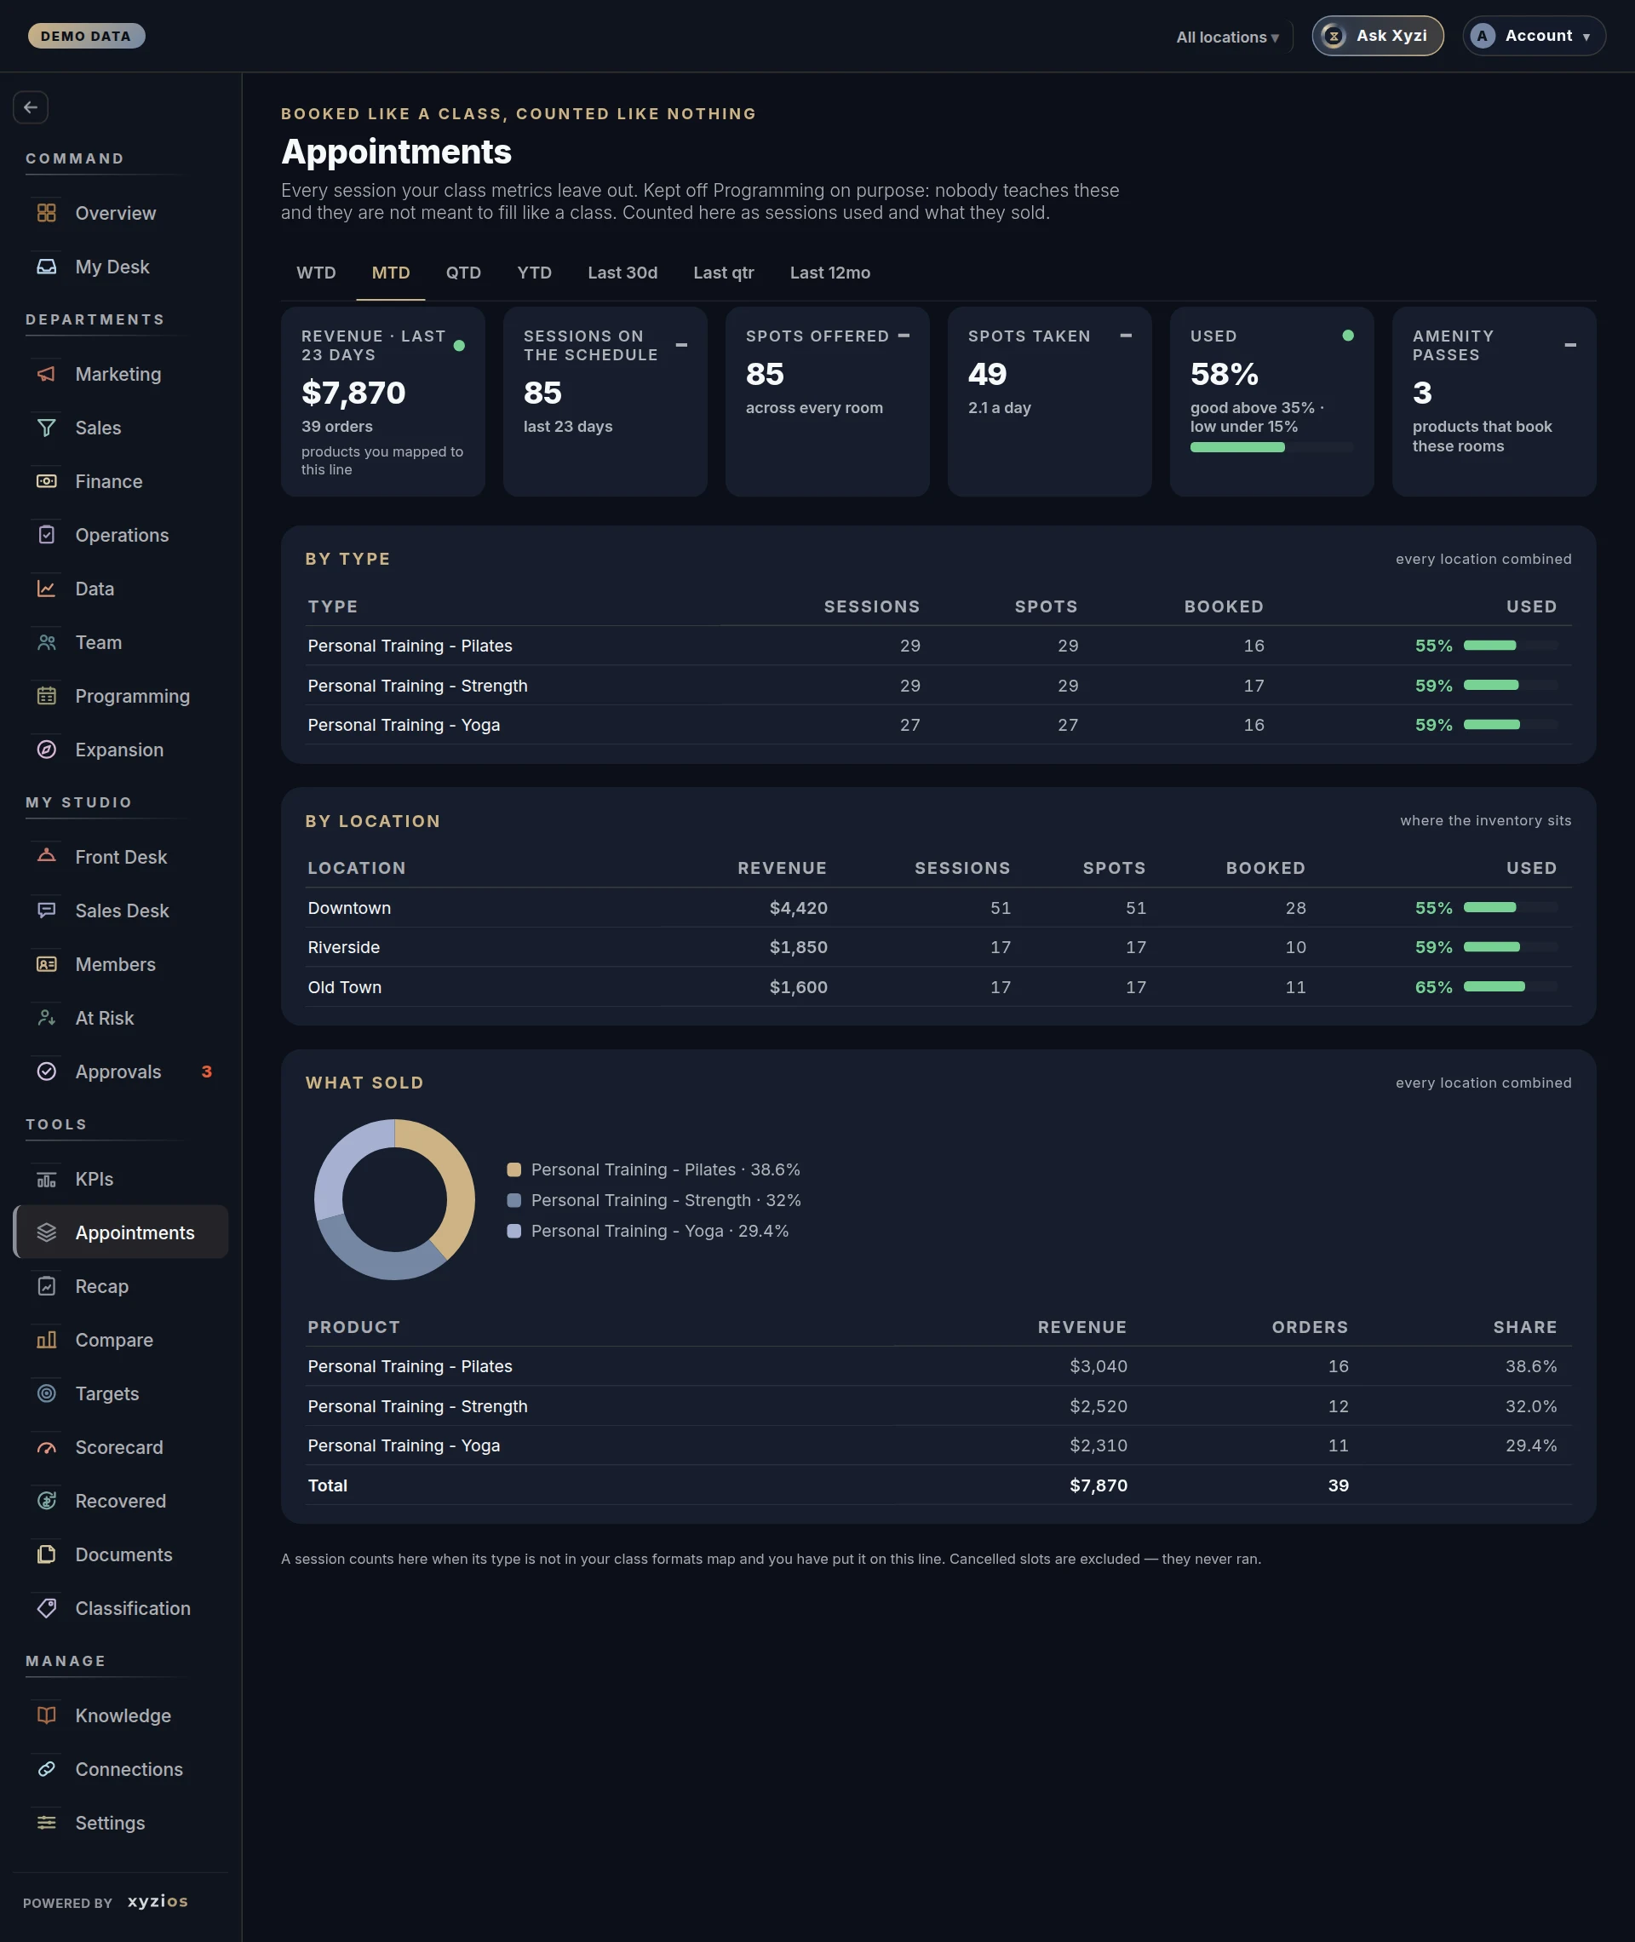Open At Risk person icon
The height and width of the screenshot is (1942, 1635).
tap(46, 1019)
